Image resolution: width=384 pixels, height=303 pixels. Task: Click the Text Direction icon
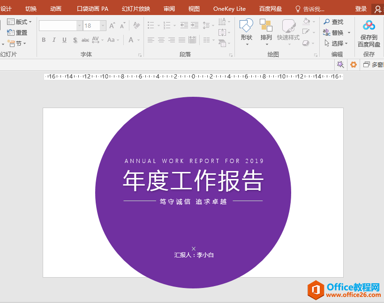pyautogui.click(x=222, y=22)
